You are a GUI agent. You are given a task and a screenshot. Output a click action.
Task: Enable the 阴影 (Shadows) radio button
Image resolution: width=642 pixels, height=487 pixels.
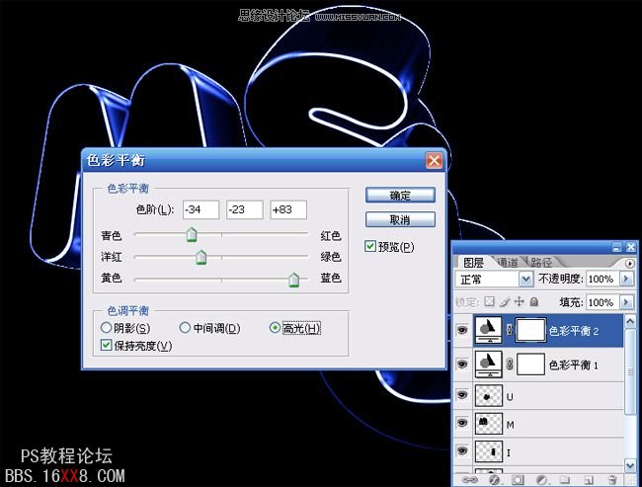click(x=107, y=328)
